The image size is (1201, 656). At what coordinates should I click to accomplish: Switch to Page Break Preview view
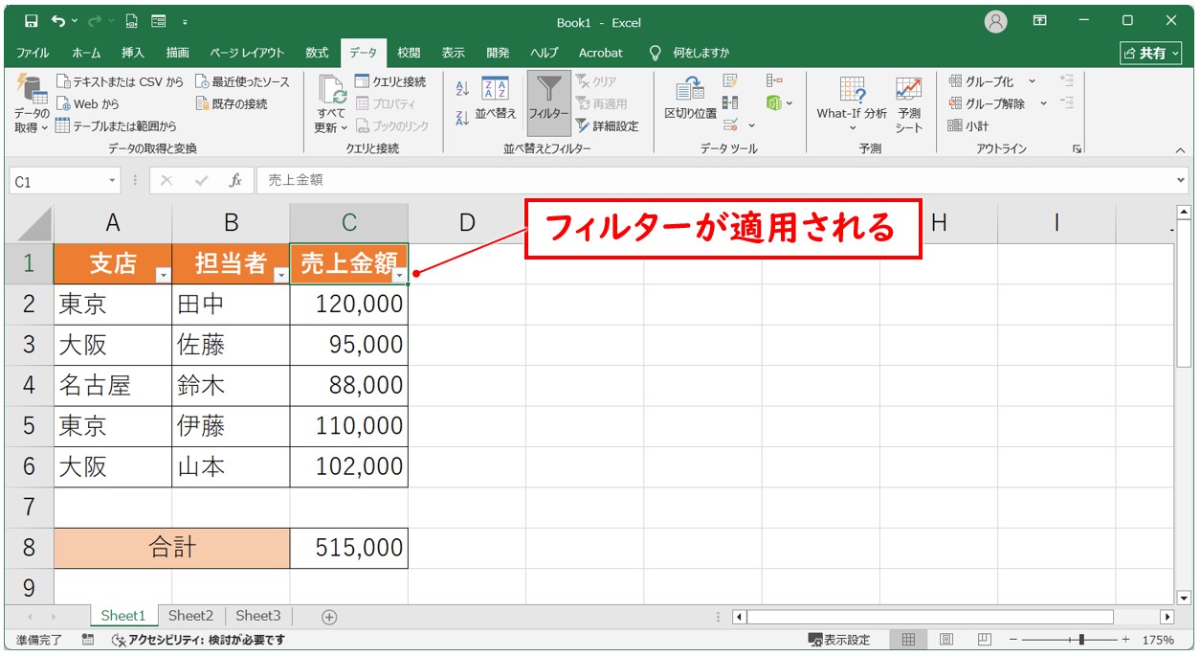pyautogui.click(x=984, y=640)
